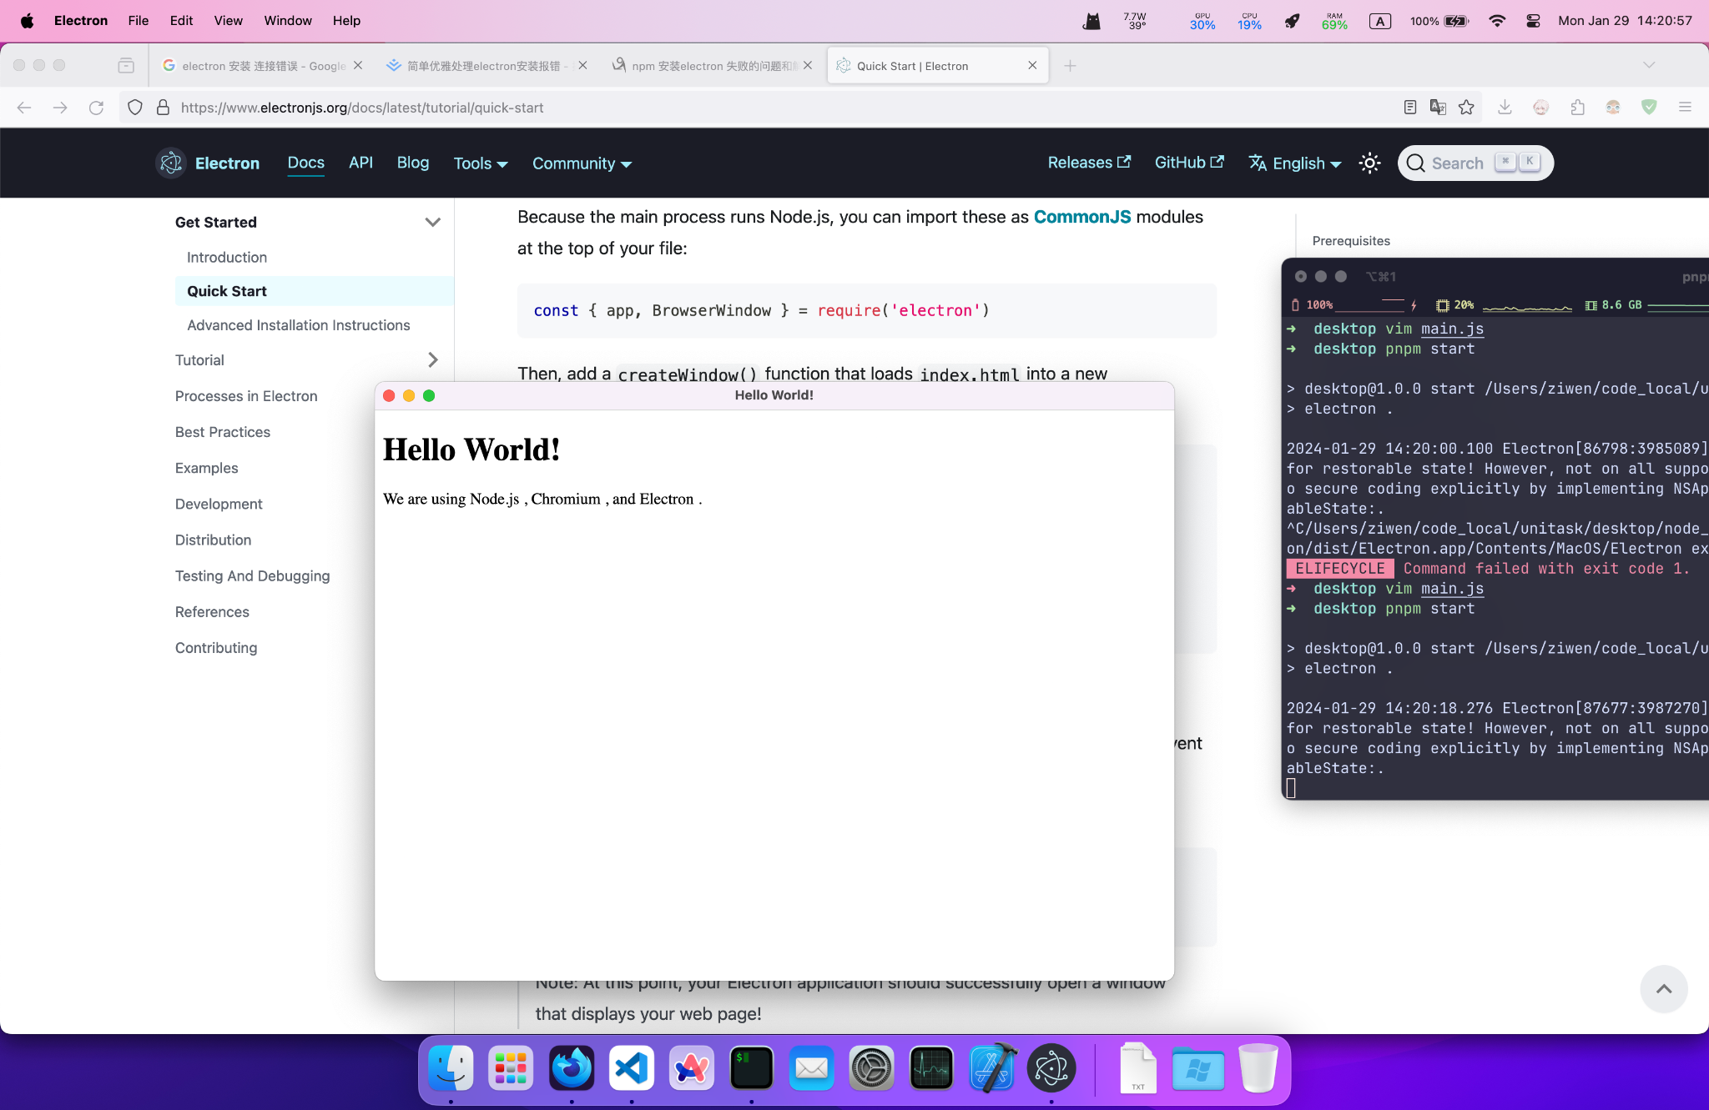Translate the page using the address bar icon
Viewport: 1709px width, 1110px height.
click(1437, 108)
